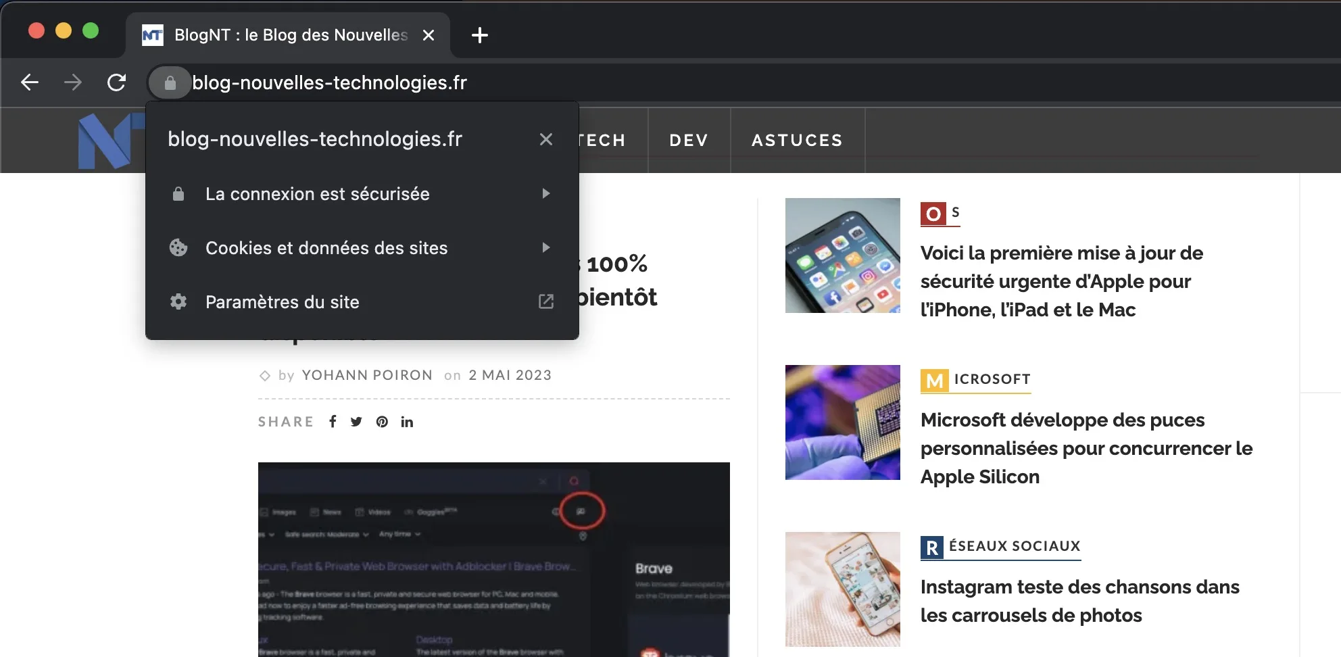Share article on Pinterest
This screenshot has width=1341, height=657.
[x=382, y=422]
